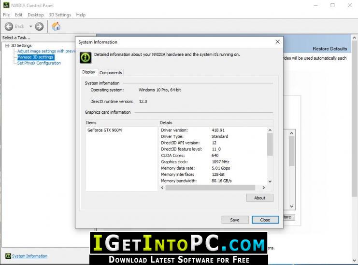Click the Details horizontal scrollbar thumb

click(x=210, y=187)
